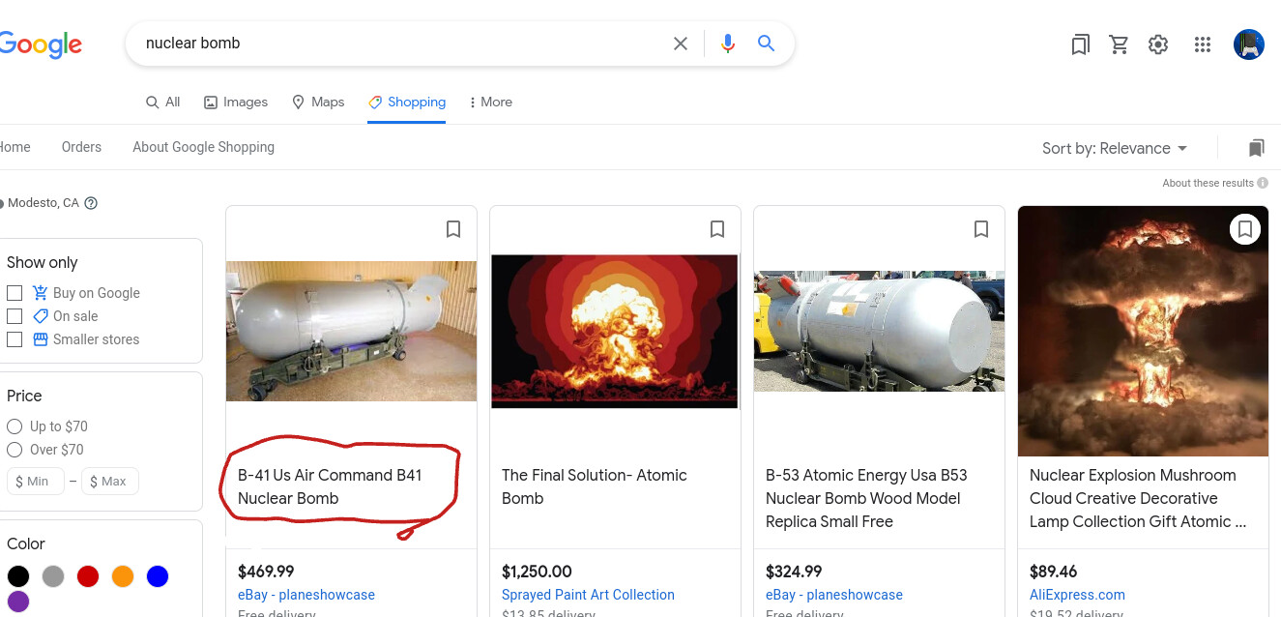Click the nuclear bomb search field
The image size is (1281, 617).
(x=401, y=44)
